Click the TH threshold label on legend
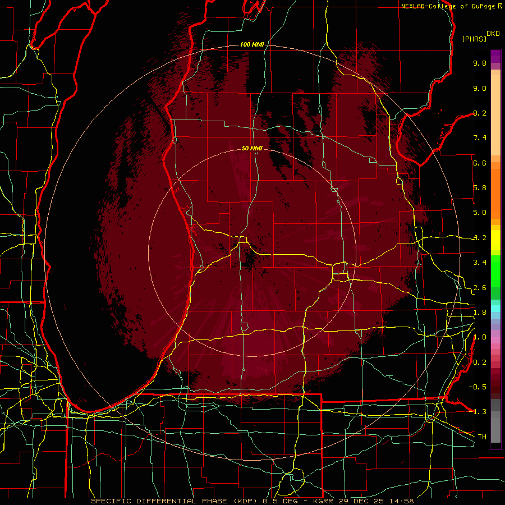Viewport: 505px width, 505px height. pos(482,437)
